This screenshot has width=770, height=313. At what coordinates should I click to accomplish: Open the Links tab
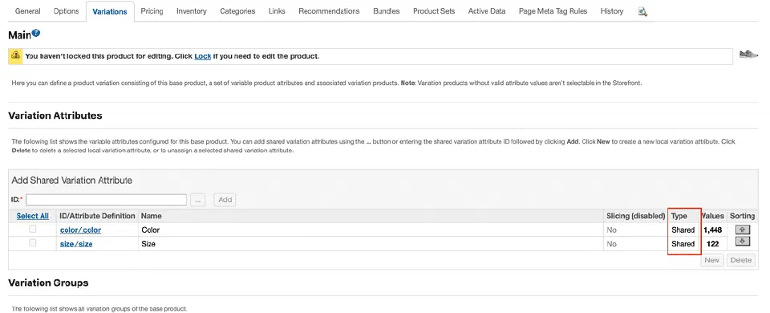277,10
